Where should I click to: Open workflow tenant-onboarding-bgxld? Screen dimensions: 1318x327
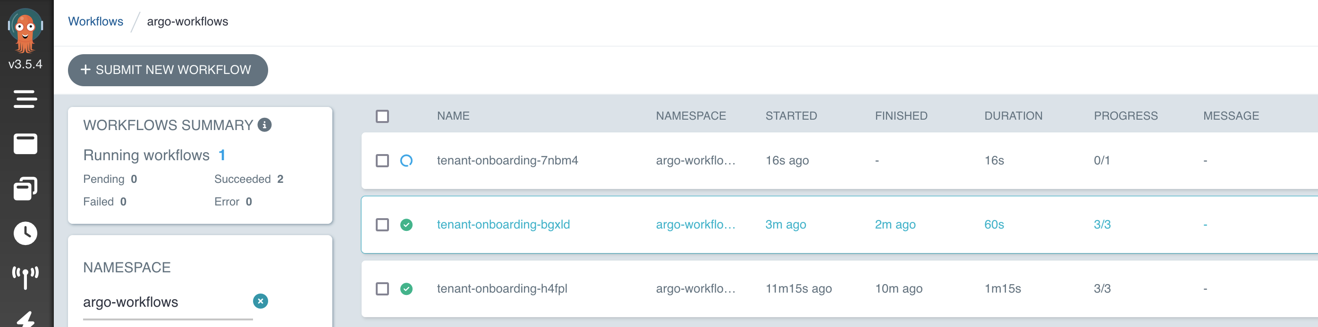pyautogui.click(x=503, y=225)
